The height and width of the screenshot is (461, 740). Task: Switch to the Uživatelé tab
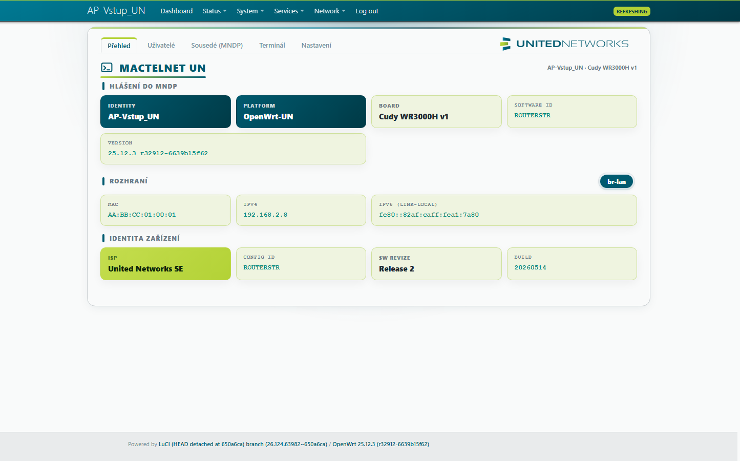[x=161, y=46]
